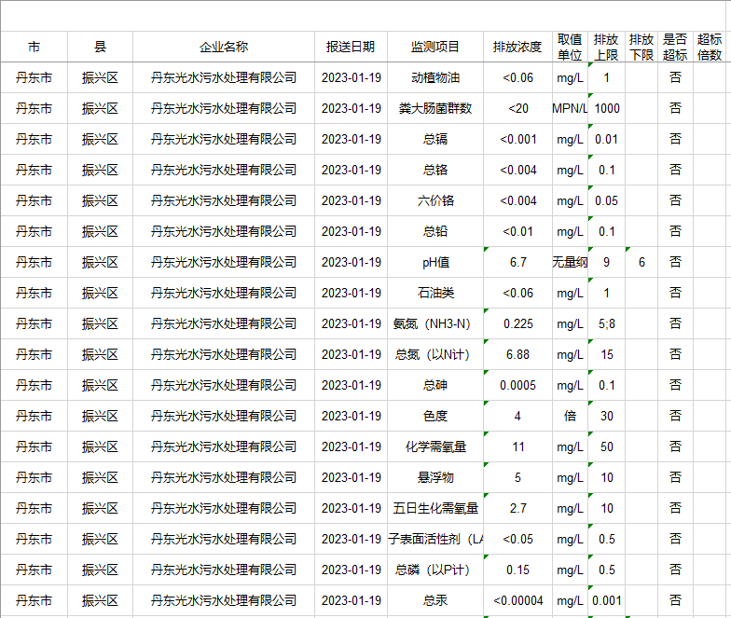Viewport: 731px width, 618px height.
Task: Click the 五日生化需氧量 cell
Action: pyautogui.click(x=435, y=508)
